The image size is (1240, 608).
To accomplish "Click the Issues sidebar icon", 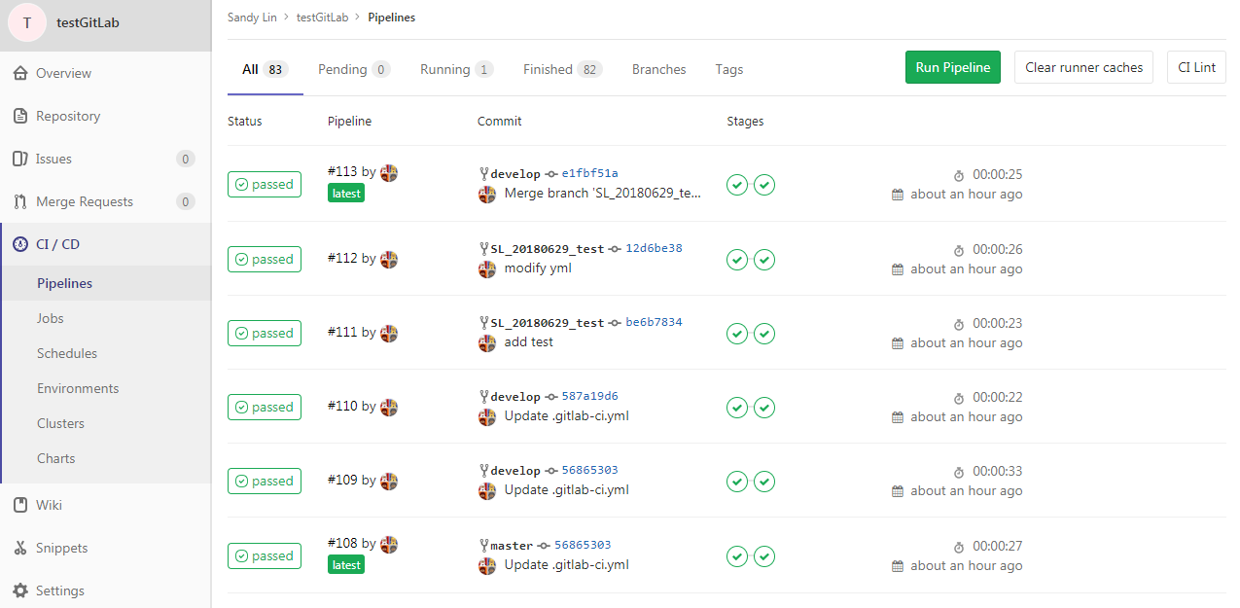I will pyautogui.click(x=20, y=159).
